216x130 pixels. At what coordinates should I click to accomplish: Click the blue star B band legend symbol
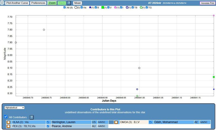pos(90,8)
